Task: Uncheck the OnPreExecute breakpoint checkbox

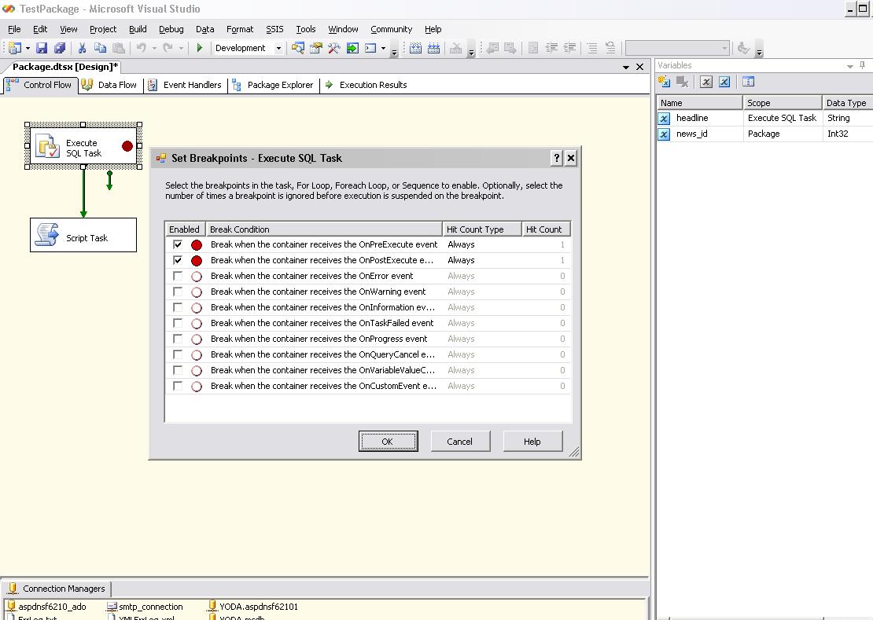Action: coord(178,244)
